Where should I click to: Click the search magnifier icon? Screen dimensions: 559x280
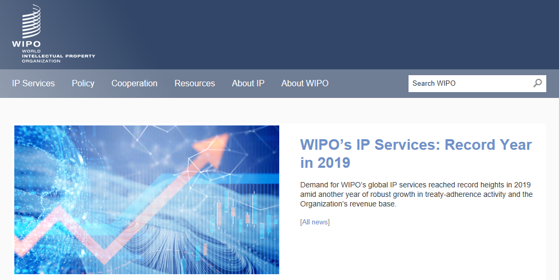[537, 83]
